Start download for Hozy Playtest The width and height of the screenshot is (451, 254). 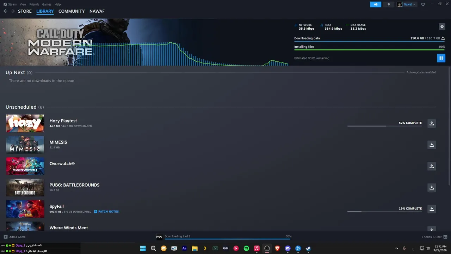click(432, 123)
